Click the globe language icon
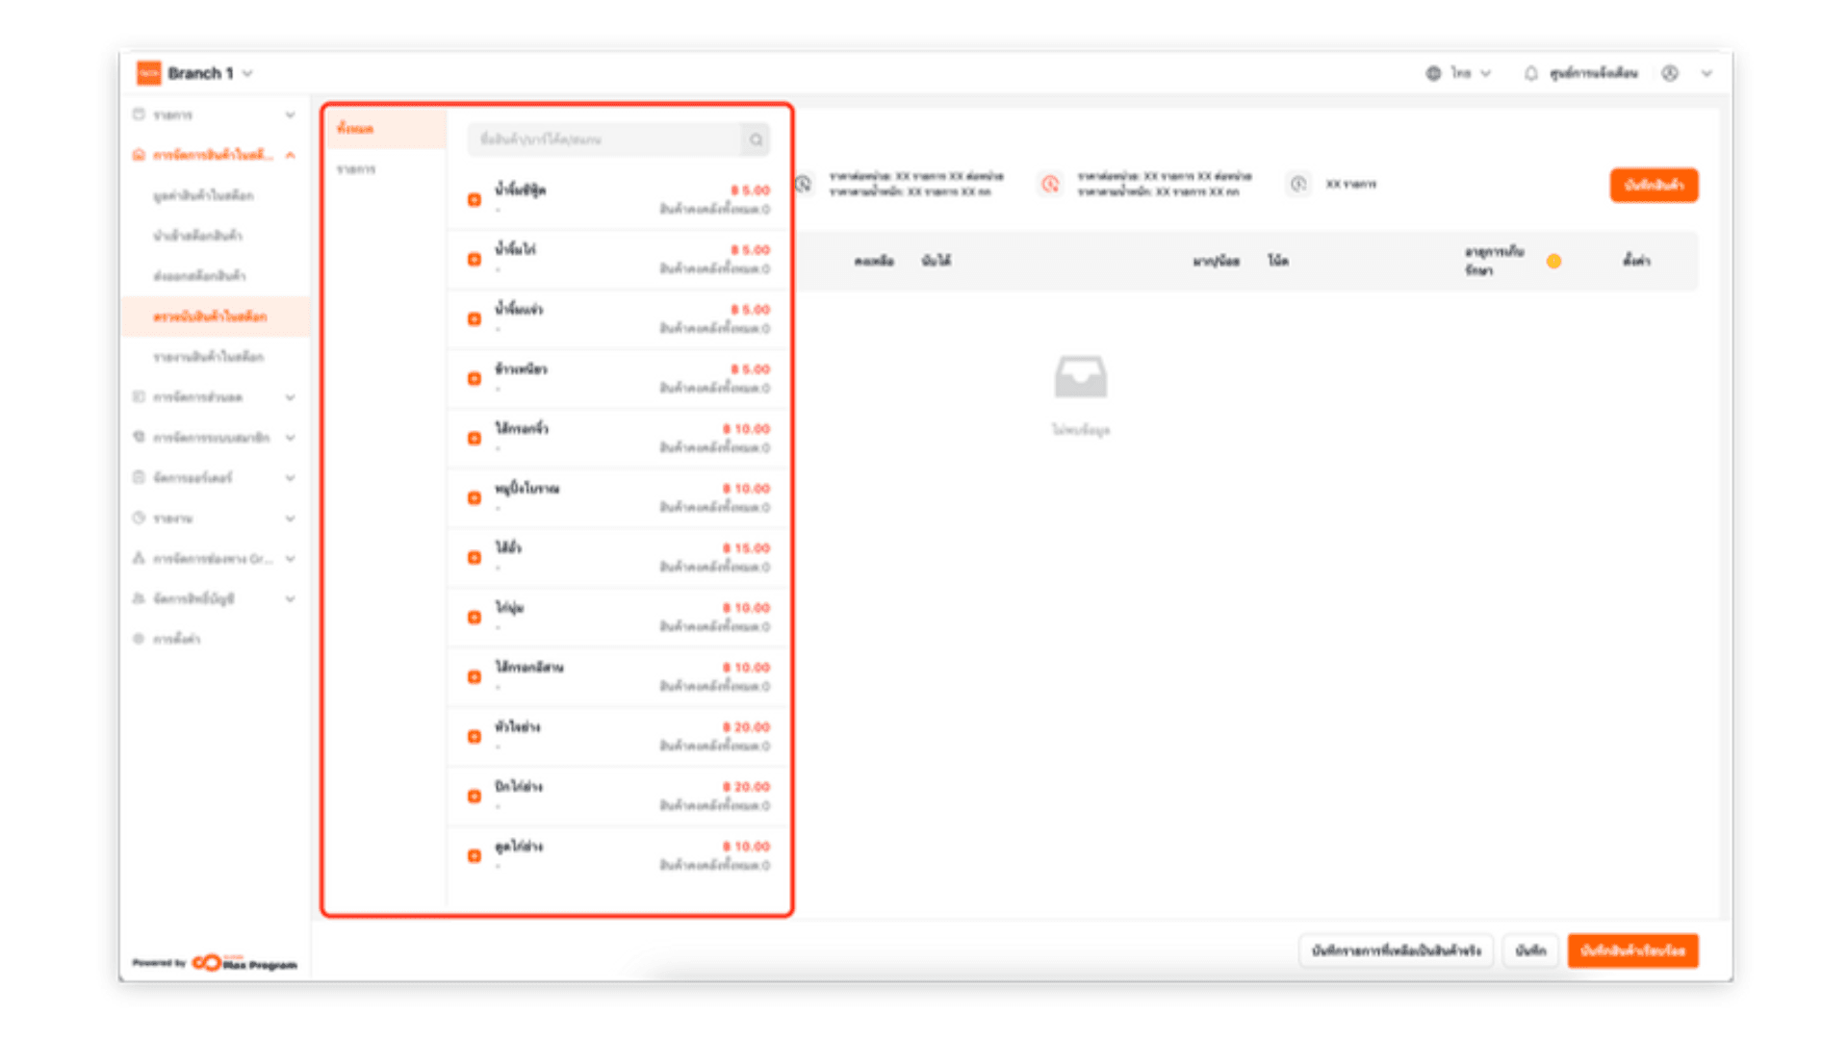1848x1039 pixels. [1433, 74]
